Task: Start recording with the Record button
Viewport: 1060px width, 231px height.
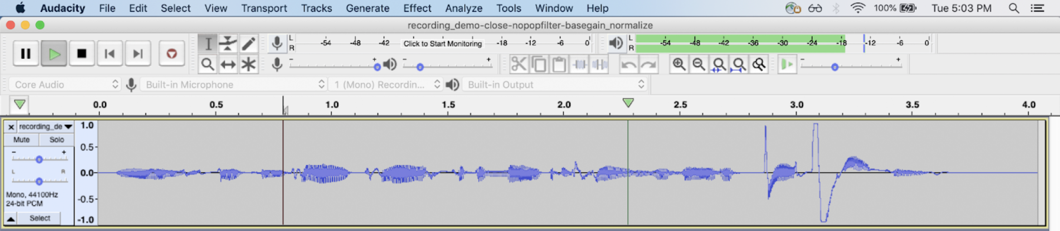Action: (171, 53)
